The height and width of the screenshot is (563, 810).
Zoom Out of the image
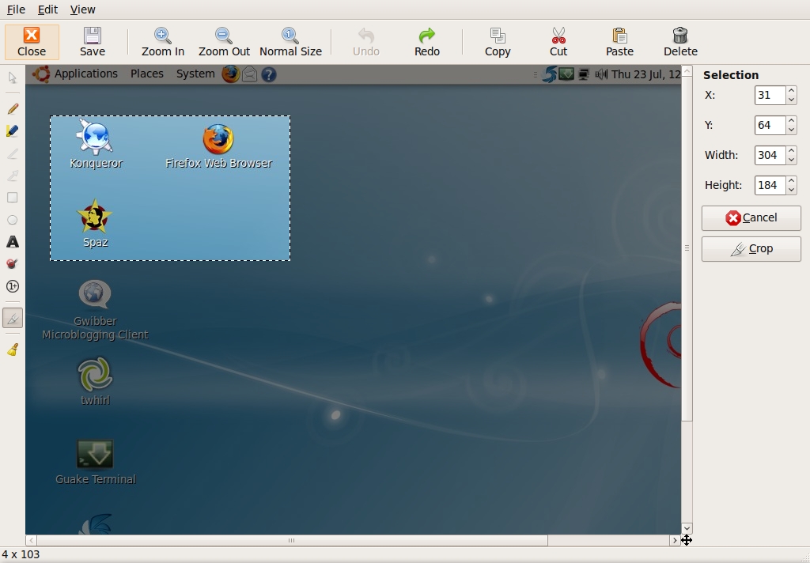point(224,42)
